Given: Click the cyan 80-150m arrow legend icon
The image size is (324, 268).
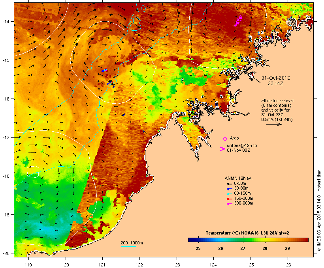Looking at the screenshot, I should pos(229,194).
